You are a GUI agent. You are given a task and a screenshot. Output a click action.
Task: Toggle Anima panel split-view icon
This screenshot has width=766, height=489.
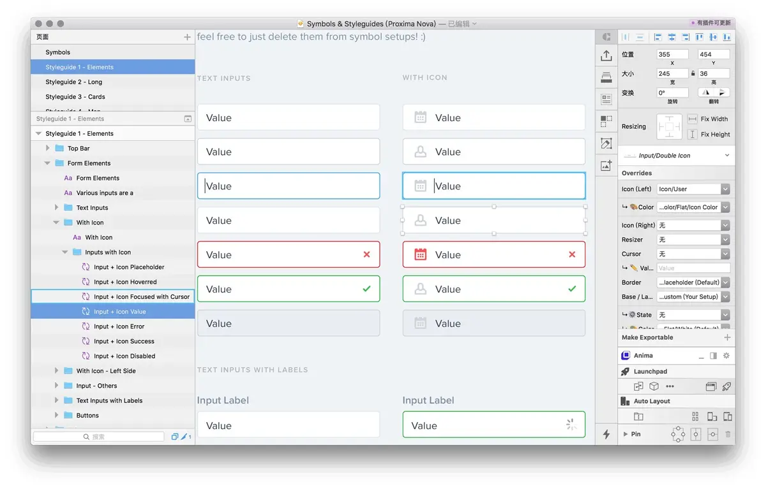(x=714, y=356)
